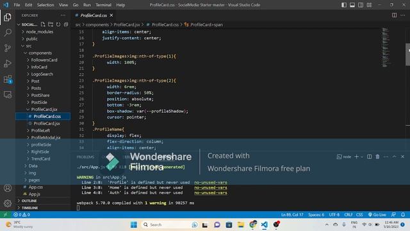The image size is (410, 231).
Task: Open the File menu
Action: [x=17, y=4]
